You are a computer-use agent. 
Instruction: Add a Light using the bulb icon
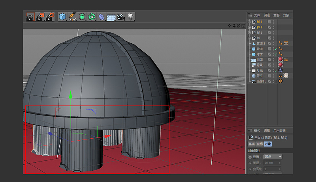click(x=130, y=17)
